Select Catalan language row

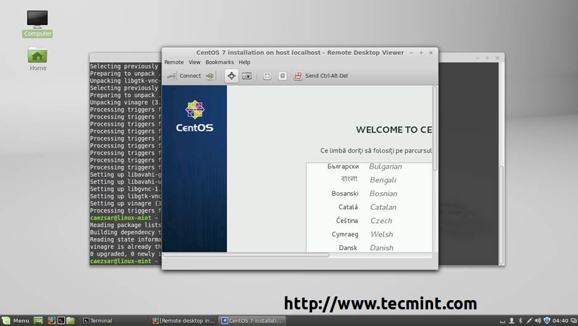pyautogui.click(x=369, y=207)
